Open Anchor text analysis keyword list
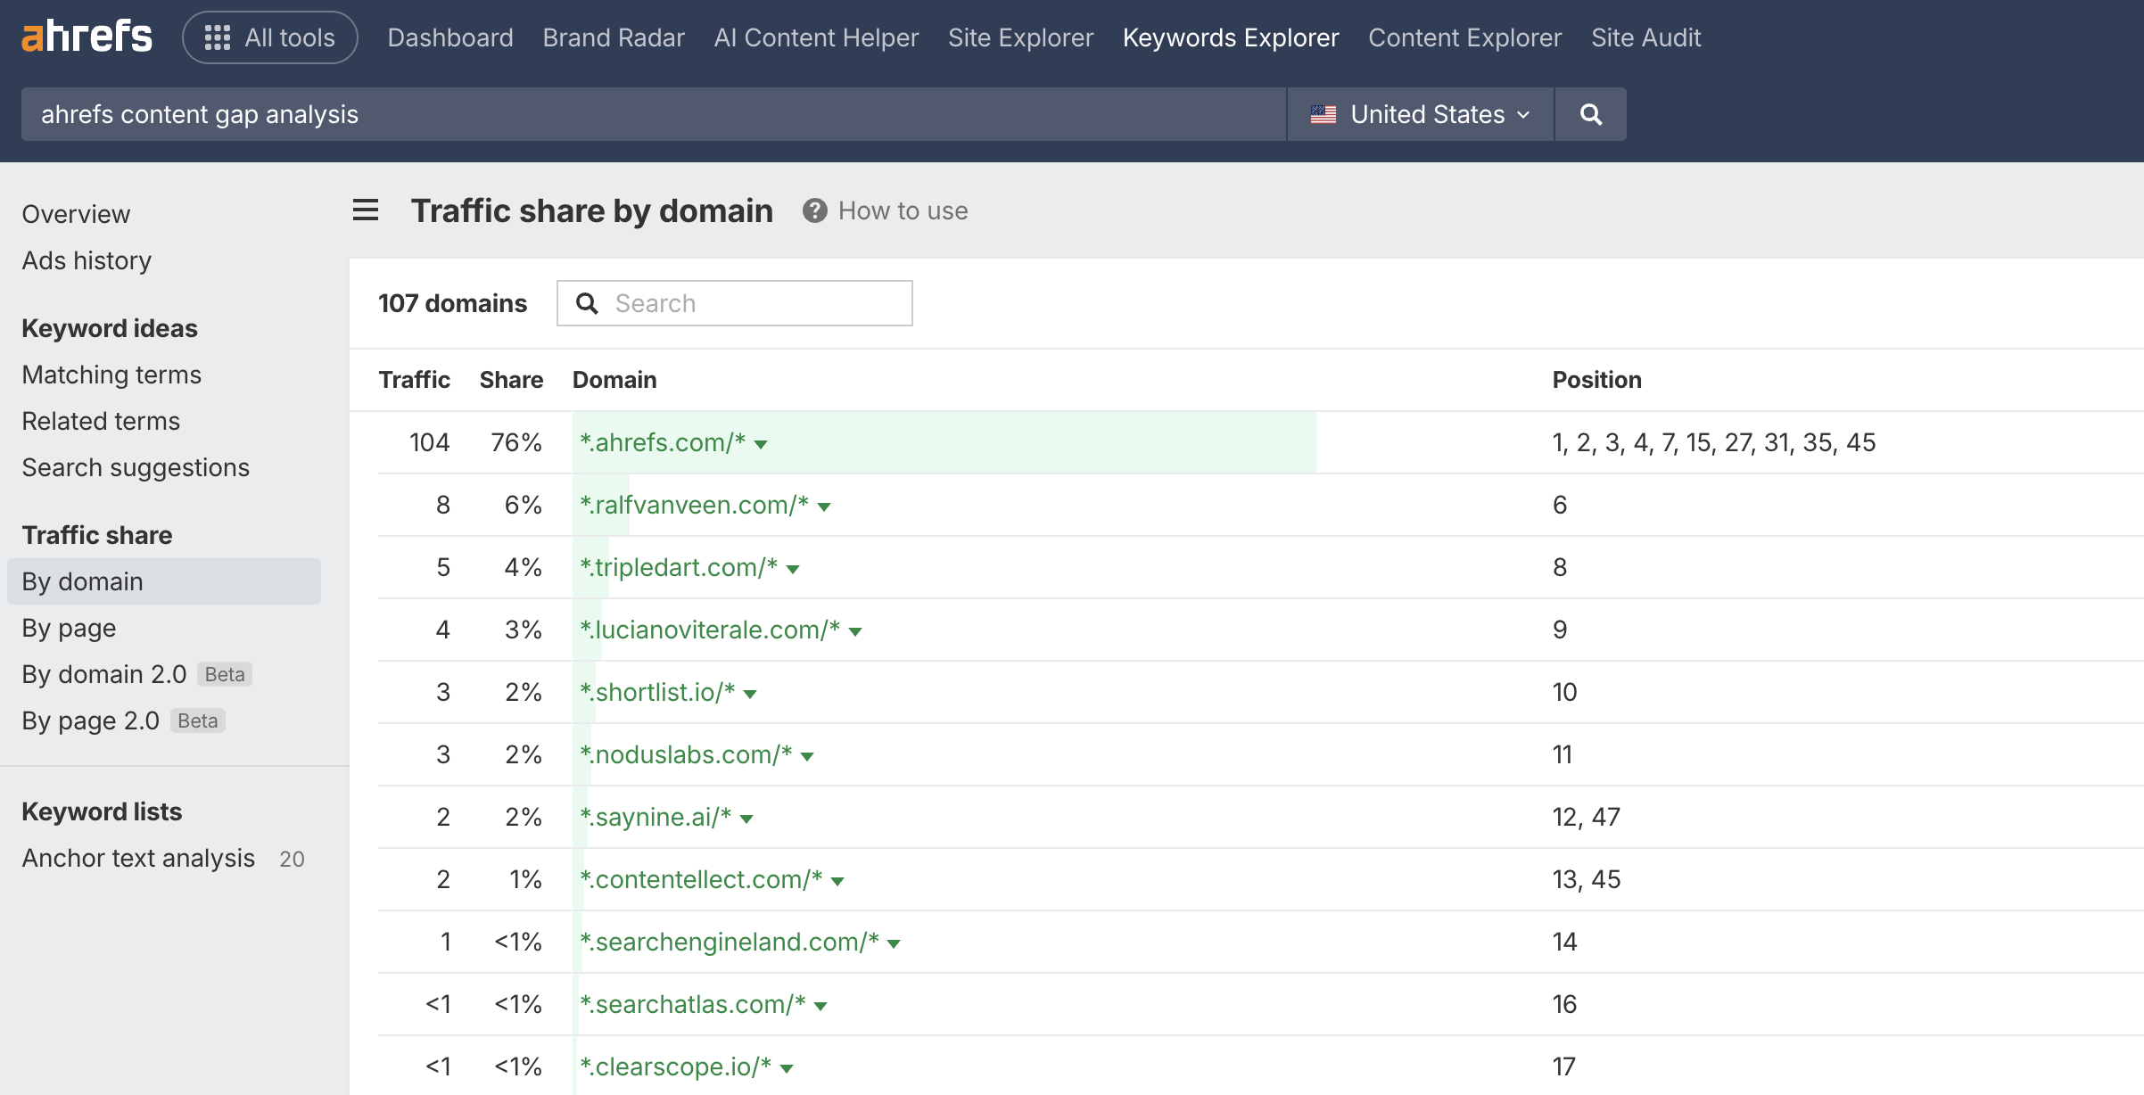Viewport: 2144px width, 1095px height. (x=138, y=858)
